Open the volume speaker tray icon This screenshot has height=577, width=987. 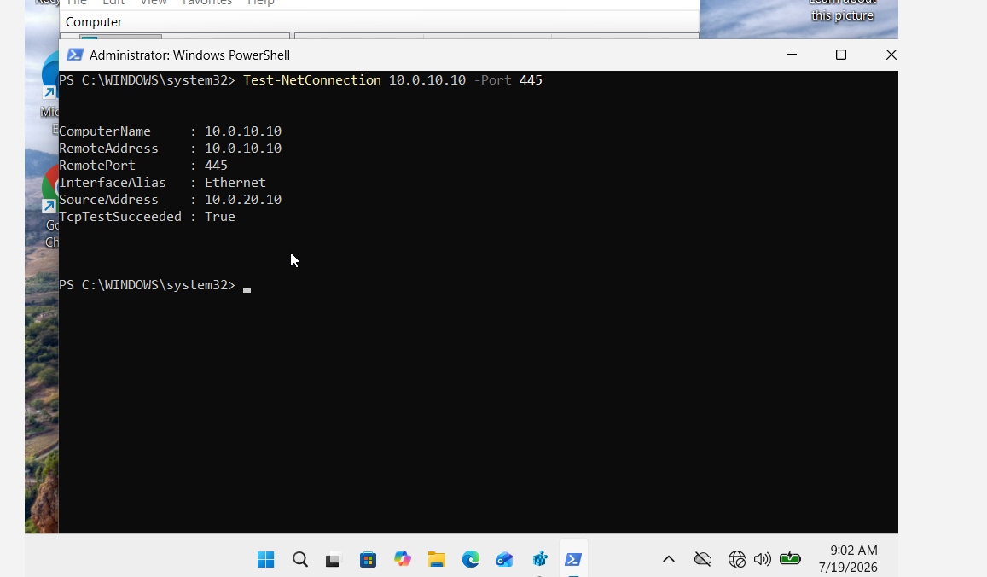tap(763, 559)
